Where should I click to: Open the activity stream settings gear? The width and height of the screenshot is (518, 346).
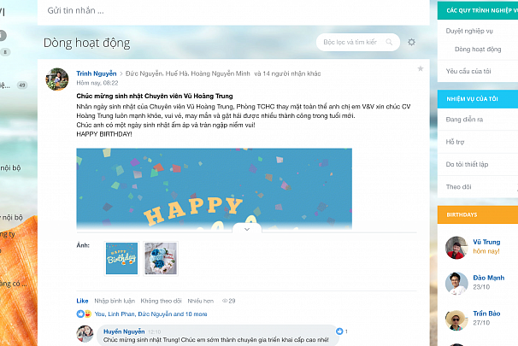[411, 42]
